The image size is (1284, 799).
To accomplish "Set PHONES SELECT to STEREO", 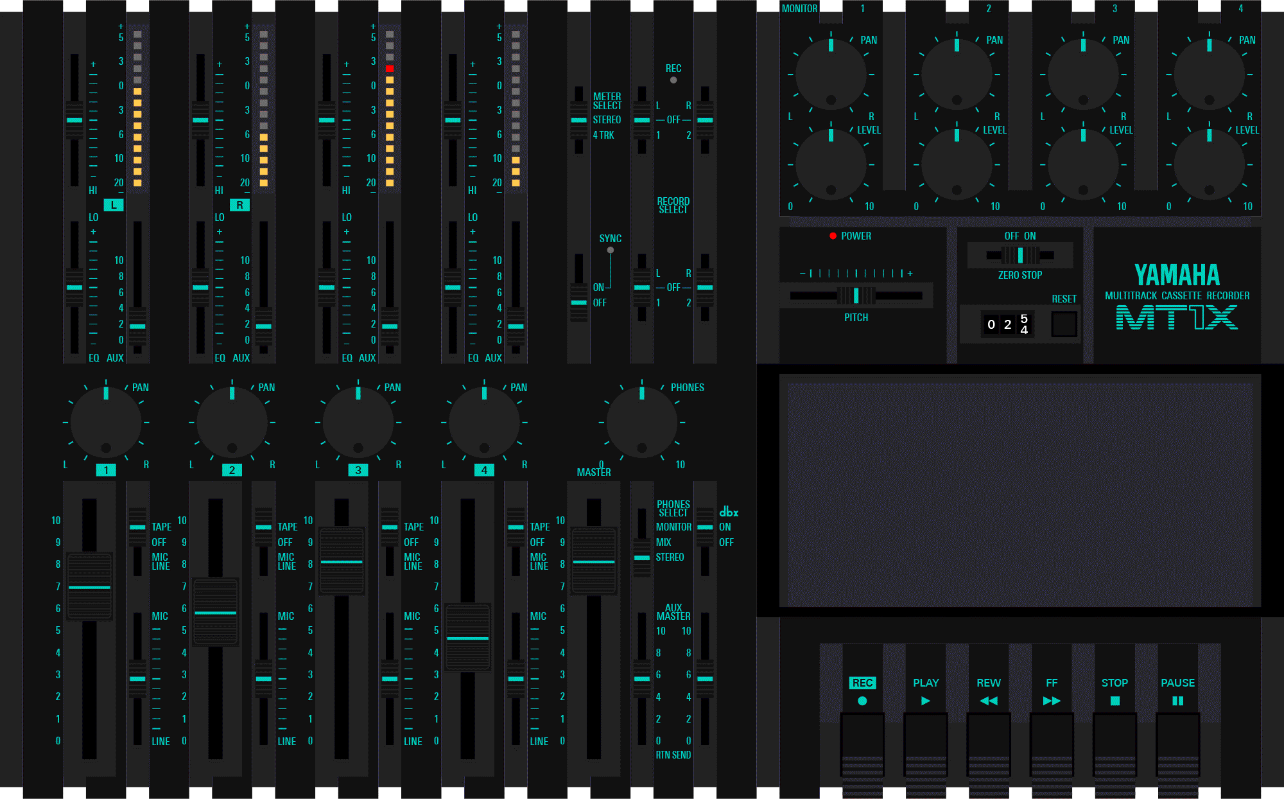I will pos(641,558).
